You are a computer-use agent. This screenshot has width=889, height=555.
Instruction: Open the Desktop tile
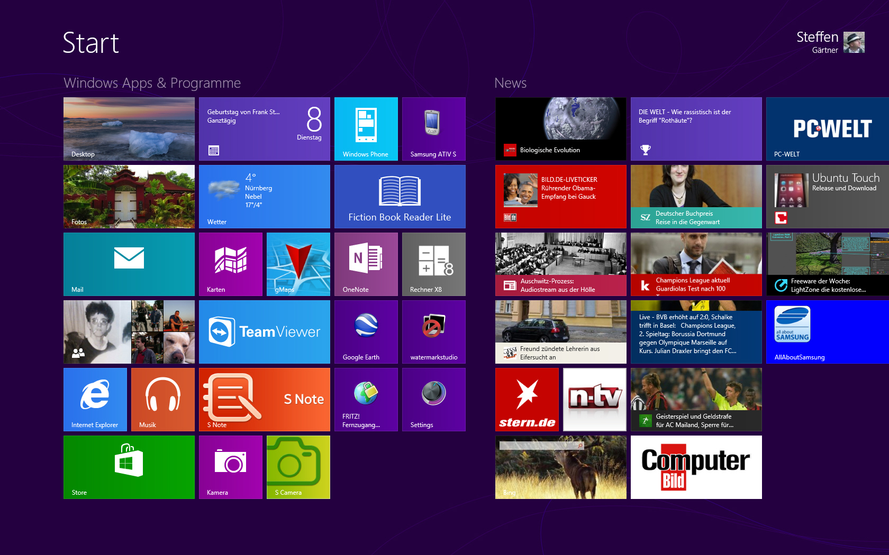pyautogui.click(x=129, y=129)
